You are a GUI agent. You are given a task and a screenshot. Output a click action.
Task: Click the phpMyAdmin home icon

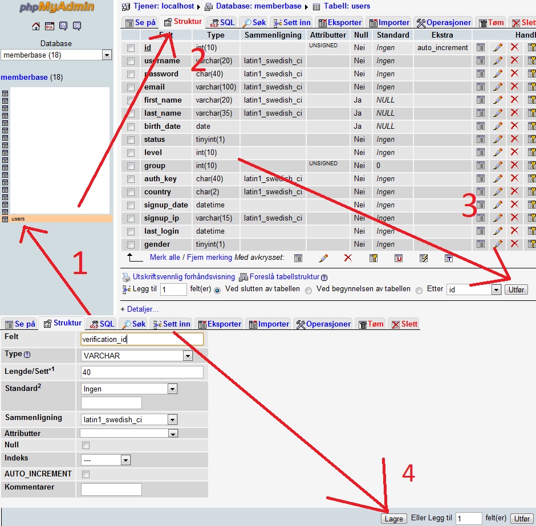[x=36, y=26]
